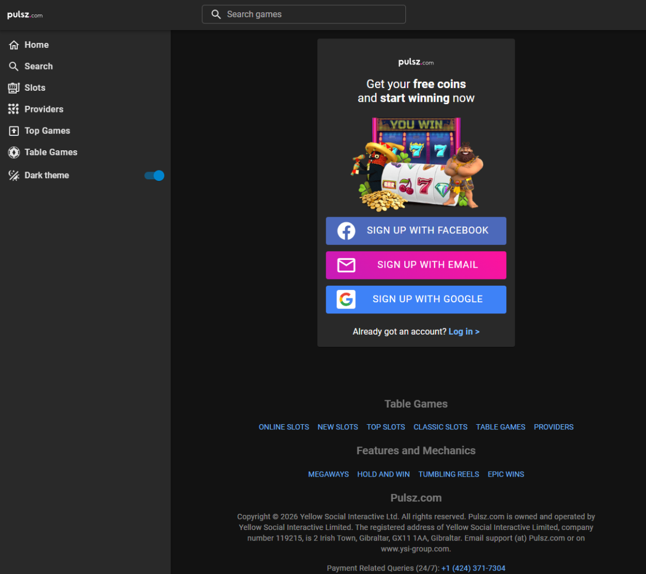Visit the TUMBLING REELS footer link
Image resolution: width=646 pixels, height=574 pixels.
[x=449, y=474]
